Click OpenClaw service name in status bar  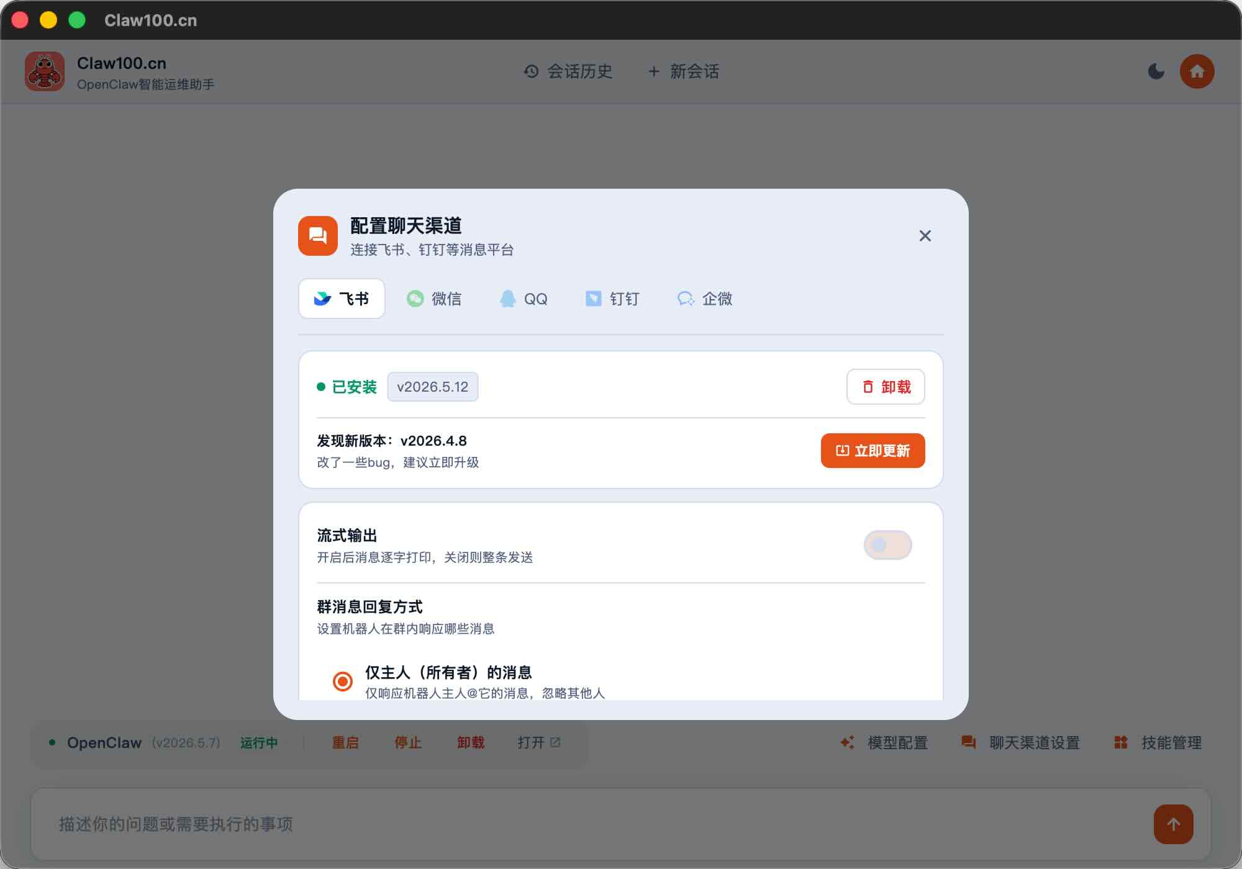tap(104, 742)
